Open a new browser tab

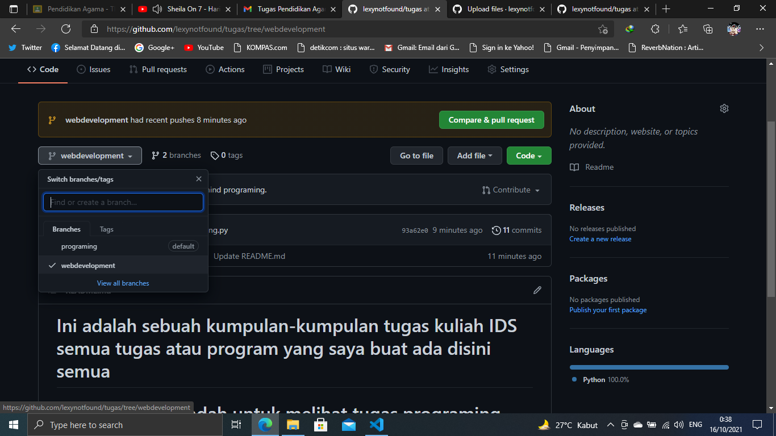(666, 9)
